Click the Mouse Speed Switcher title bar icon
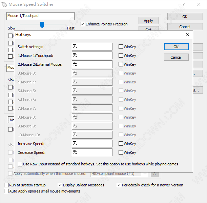Image resolution: width=207 pixels, height=203 pixels. tap(4, 4)
